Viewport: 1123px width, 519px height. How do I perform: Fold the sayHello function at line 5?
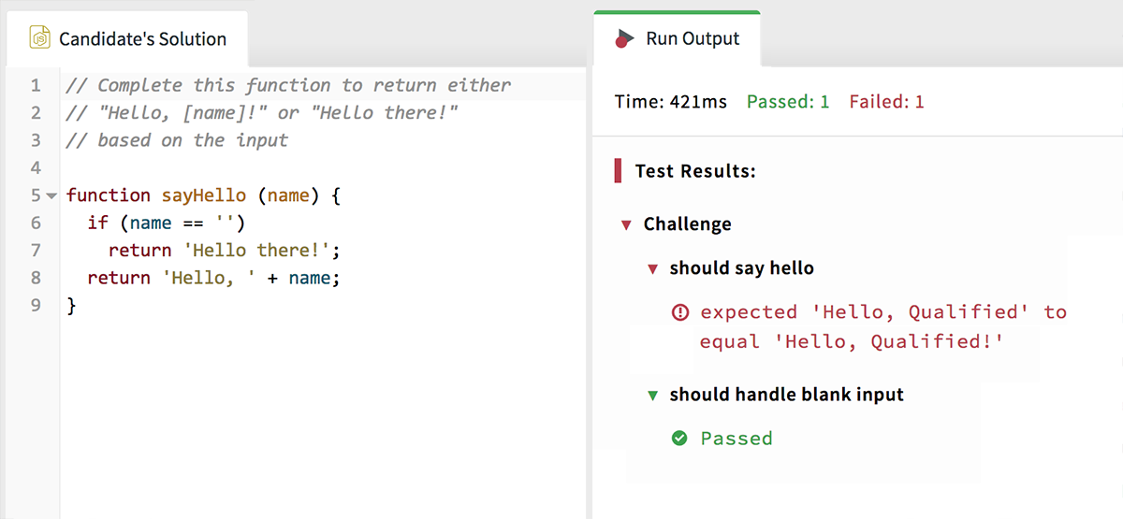[51, 195]
